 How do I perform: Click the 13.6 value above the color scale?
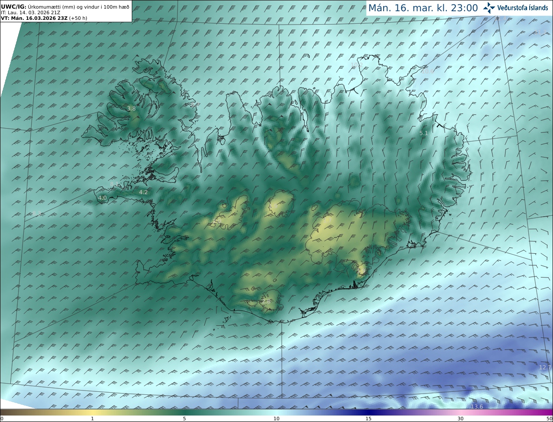pos(477,406)
